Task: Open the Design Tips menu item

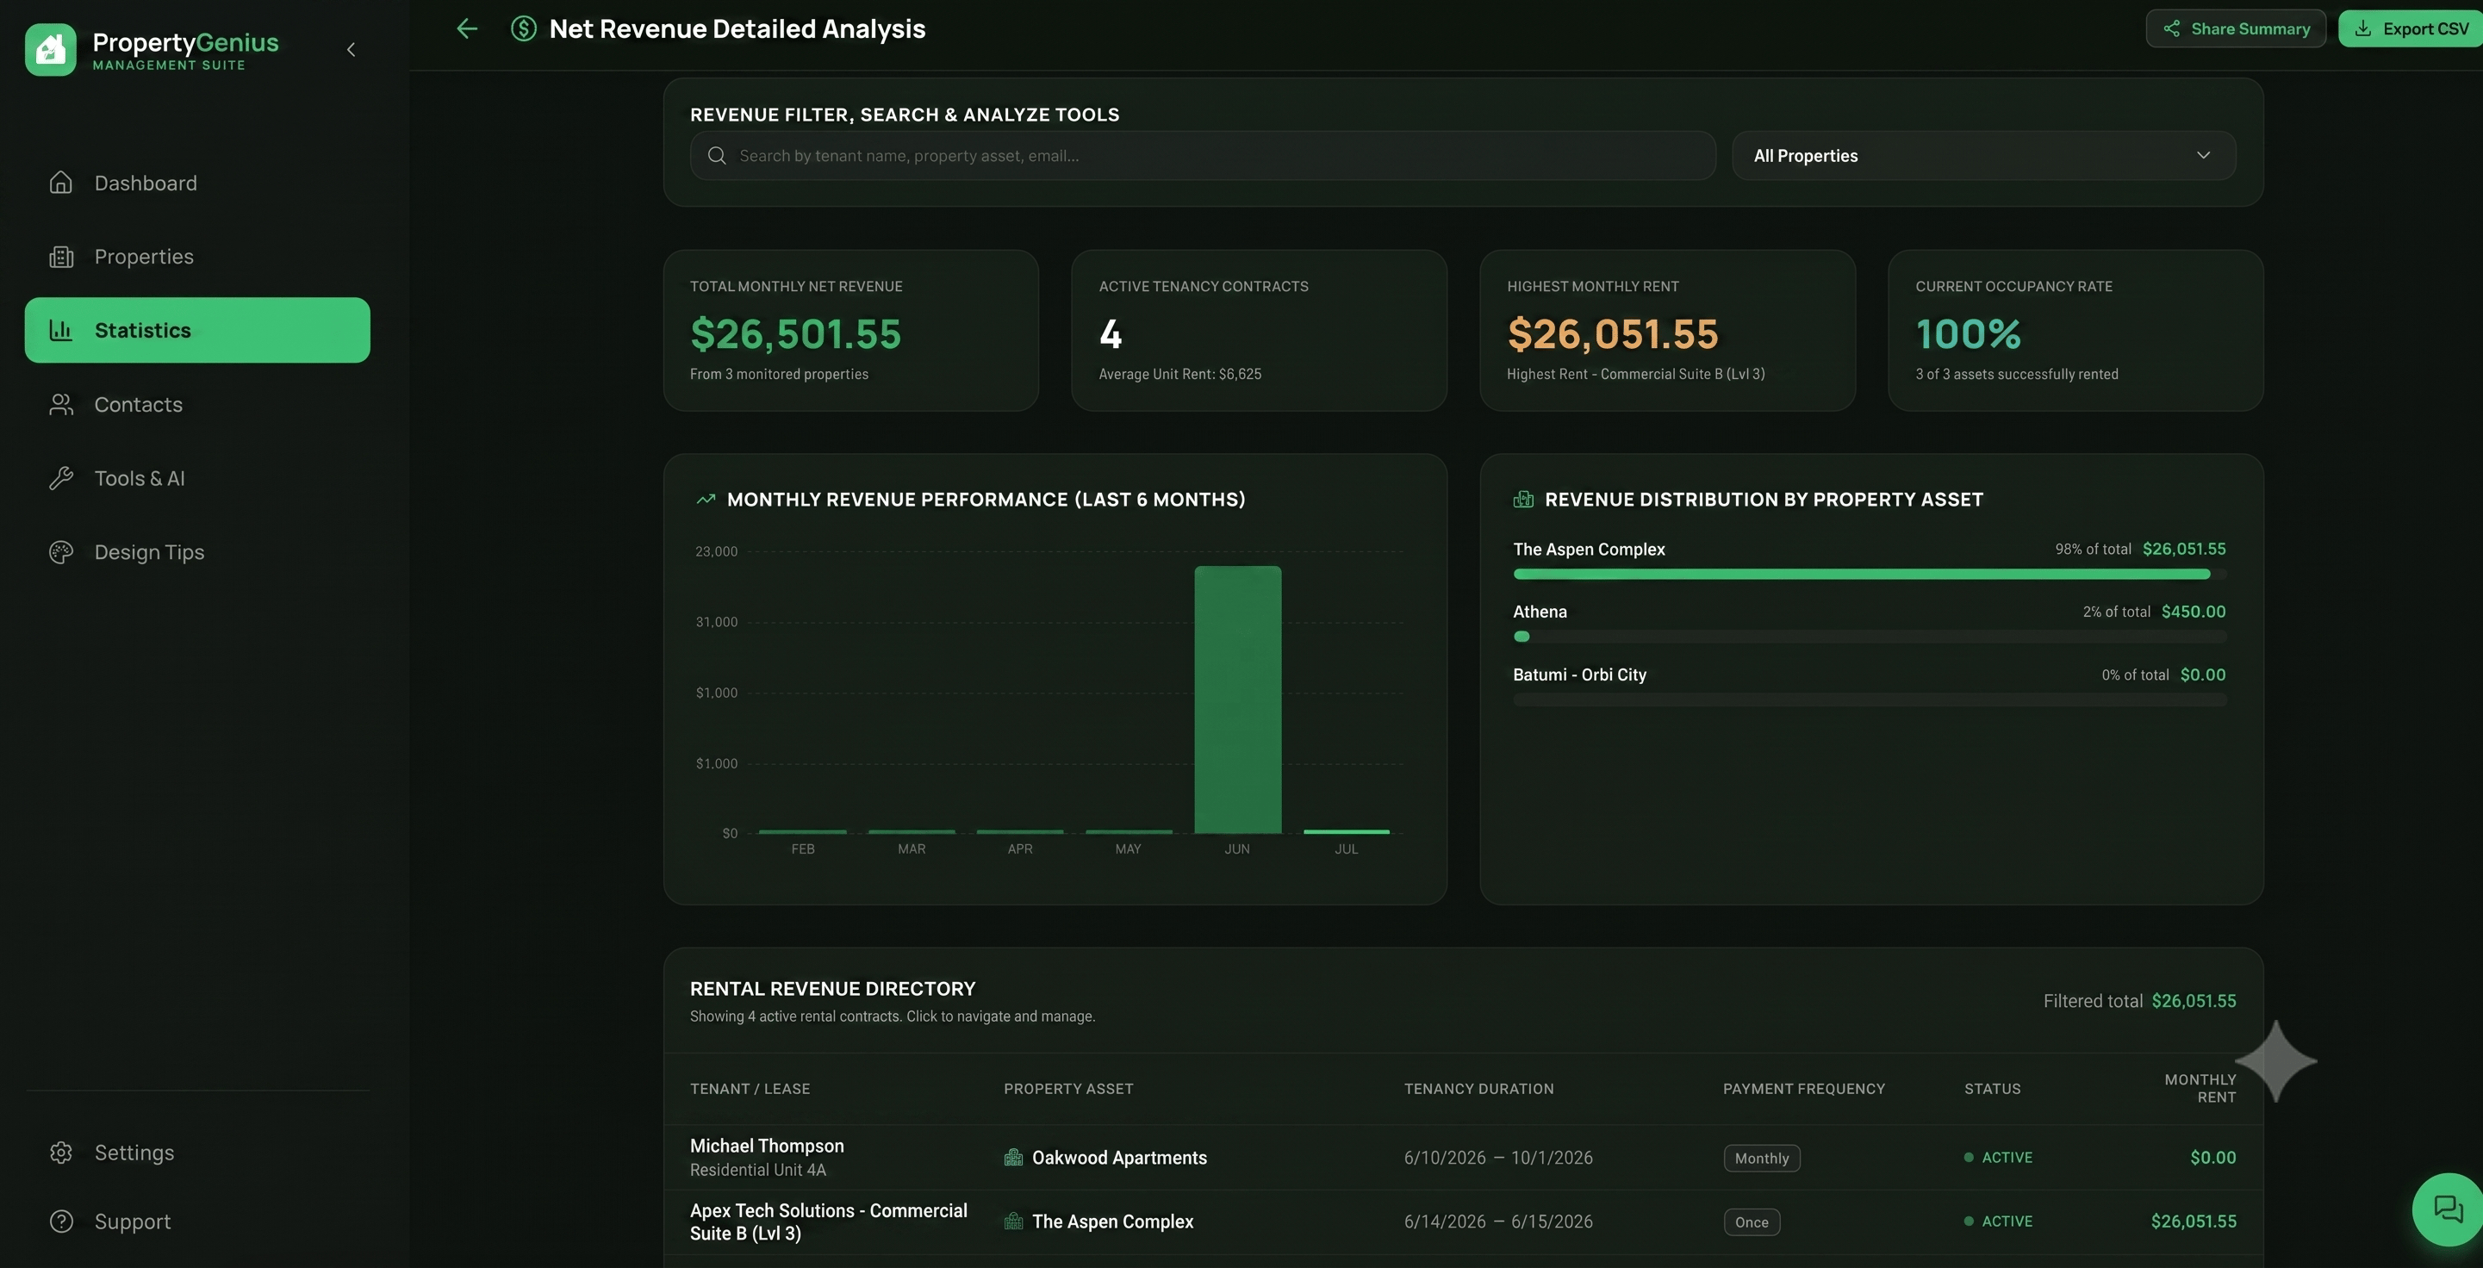Action: [x=197, y=552]
